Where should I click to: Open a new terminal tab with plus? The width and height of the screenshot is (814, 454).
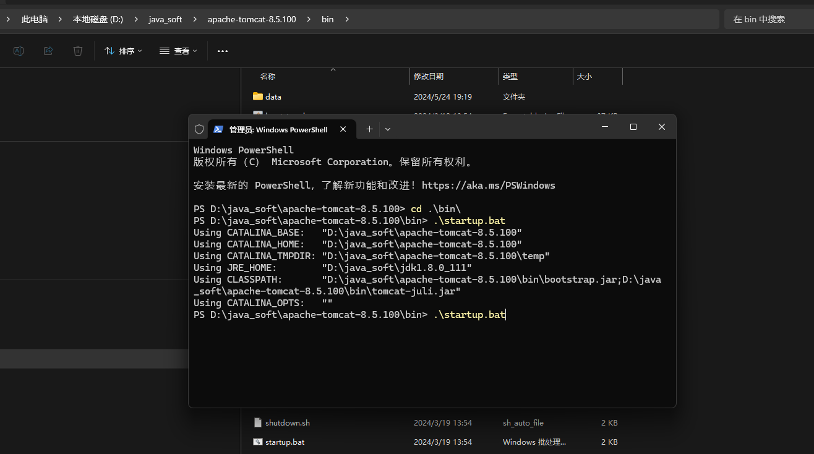coord(369,129)
